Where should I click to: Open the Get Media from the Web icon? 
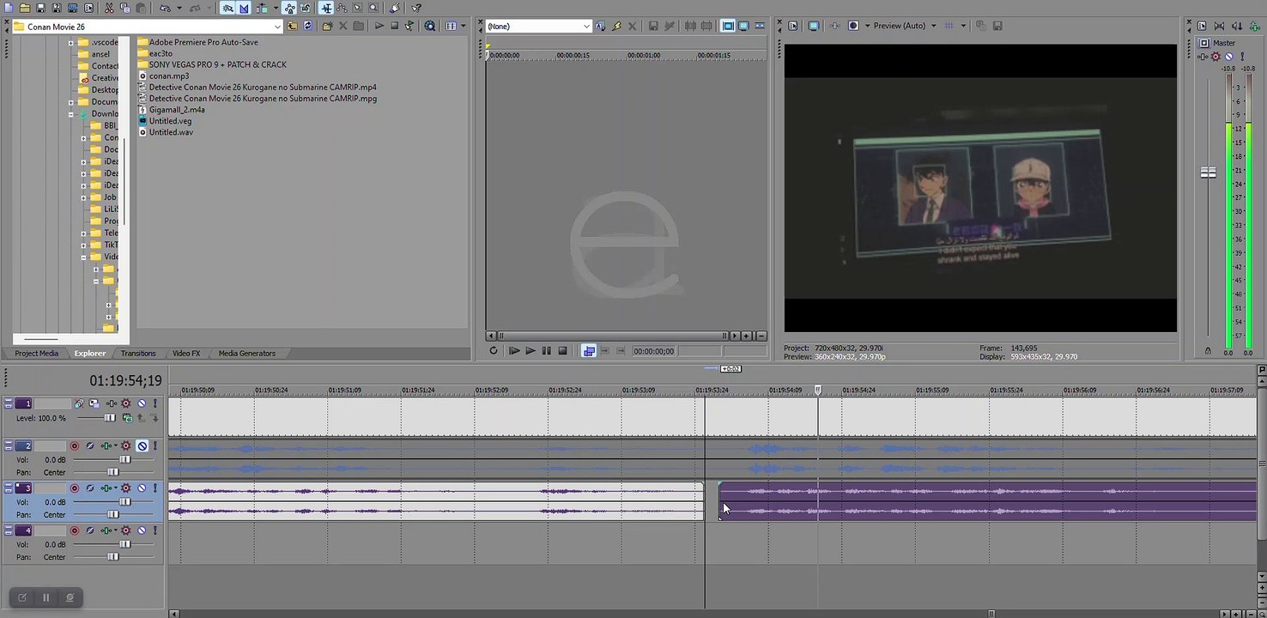(x=430, y=27)
